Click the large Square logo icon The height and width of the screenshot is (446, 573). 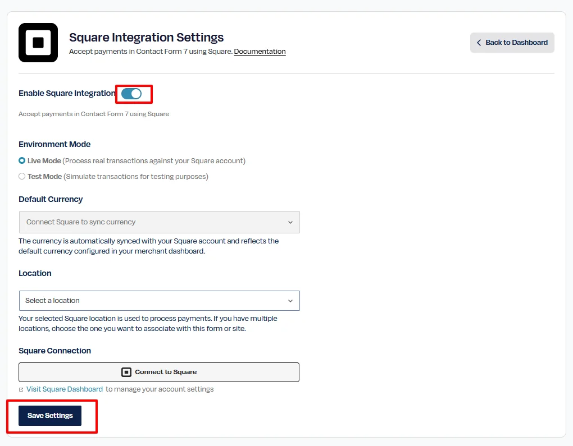point(38,43)
